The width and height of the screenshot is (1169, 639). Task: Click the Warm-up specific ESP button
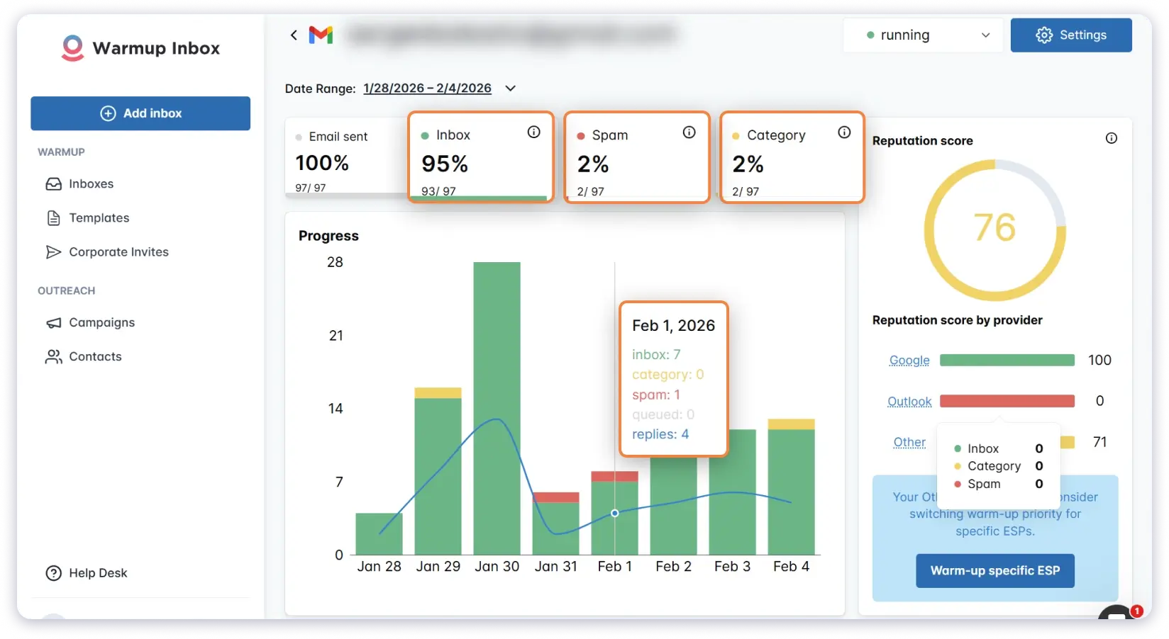pos(995,570)
